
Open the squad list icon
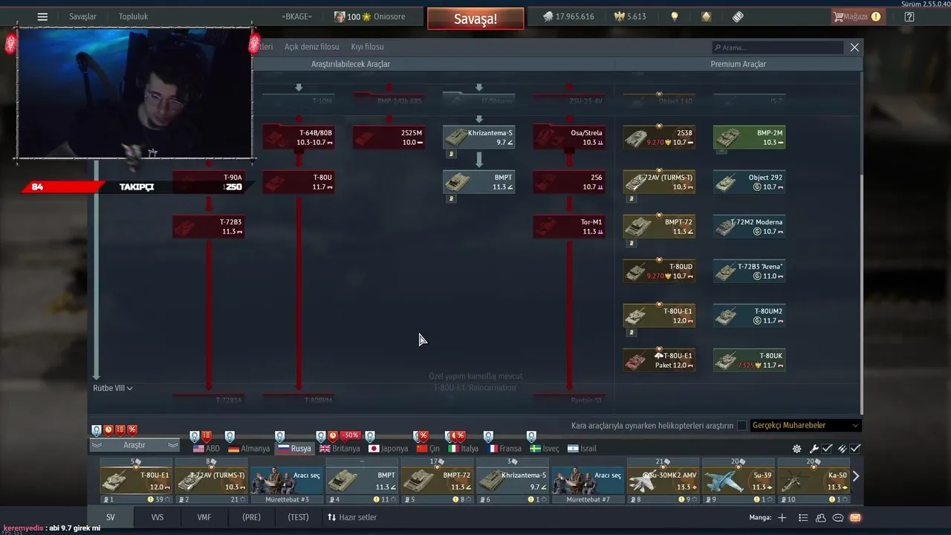(803, 517)
